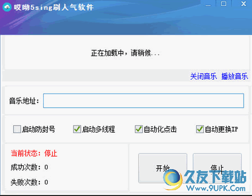Disable the 自动更换IP checkbox
This screenshot has width=252, height=196.
[200, 129]
